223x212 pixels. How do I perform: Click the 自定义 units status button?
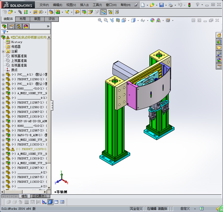point(185,209)
